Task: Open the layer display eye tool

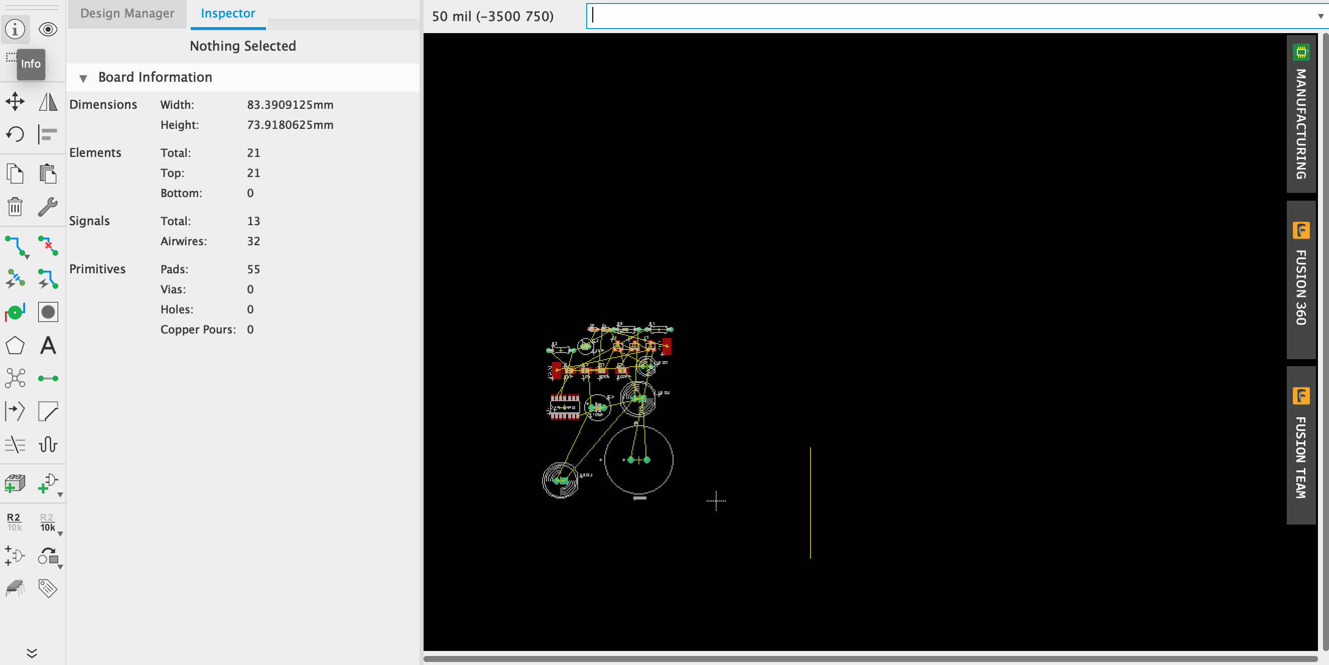Action: coord(48,30)
